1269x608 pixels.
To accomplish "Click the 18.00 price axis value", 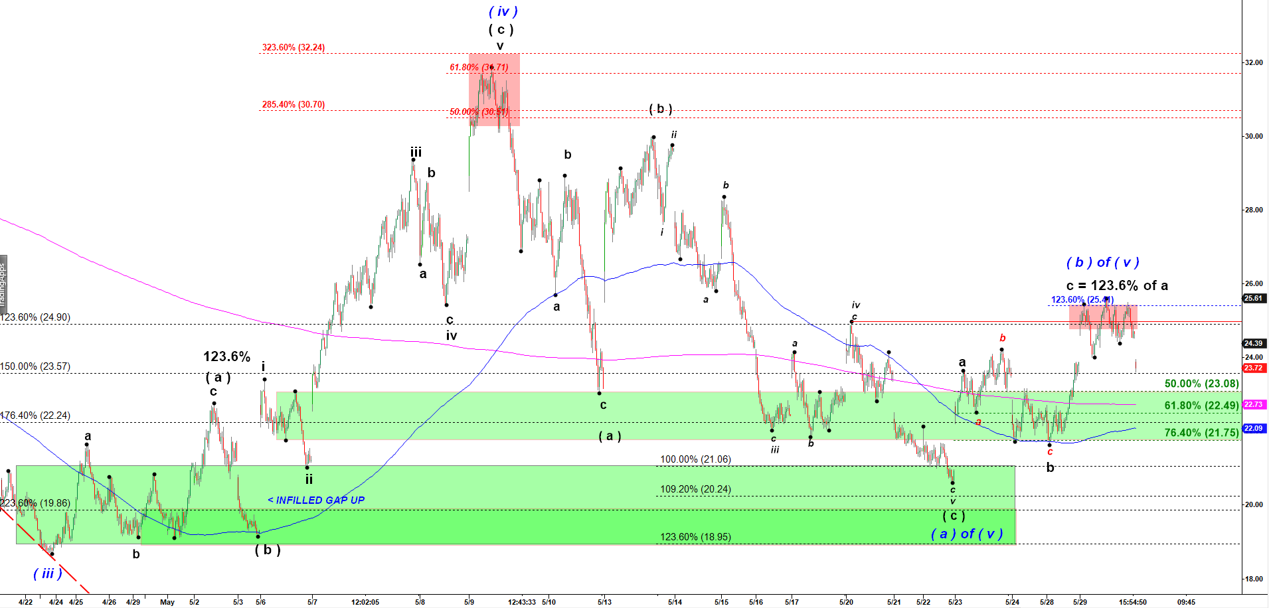I will click(x=1254, y=579).
